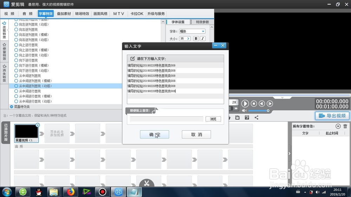Image resolution: width=351 pixels, height=197 pixels.
Task: Open the 字体 楷体 font dropdown
Action: (x=203, y=31)
